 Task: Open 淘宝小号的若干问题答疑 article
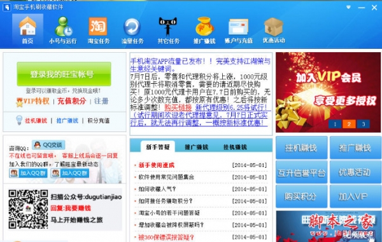169,213
